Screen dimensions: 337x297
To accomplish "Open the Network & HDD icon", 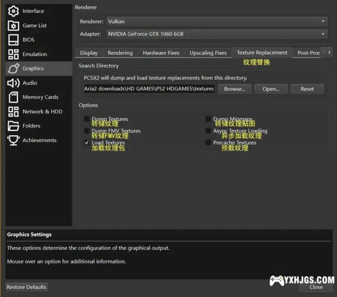I will click(x=13, y=112).
